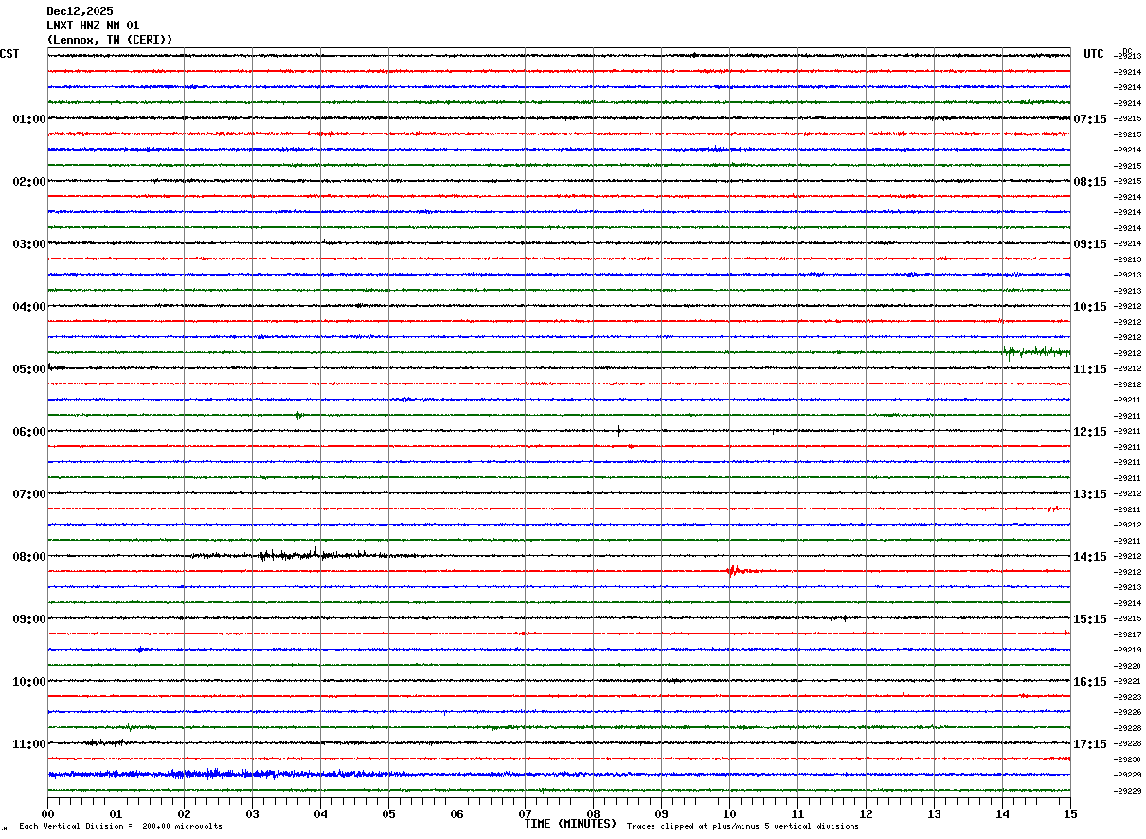Click minute tick label 03 on time axis
The width and height of the screenshot is (1146, 839).
coord(252,813)
